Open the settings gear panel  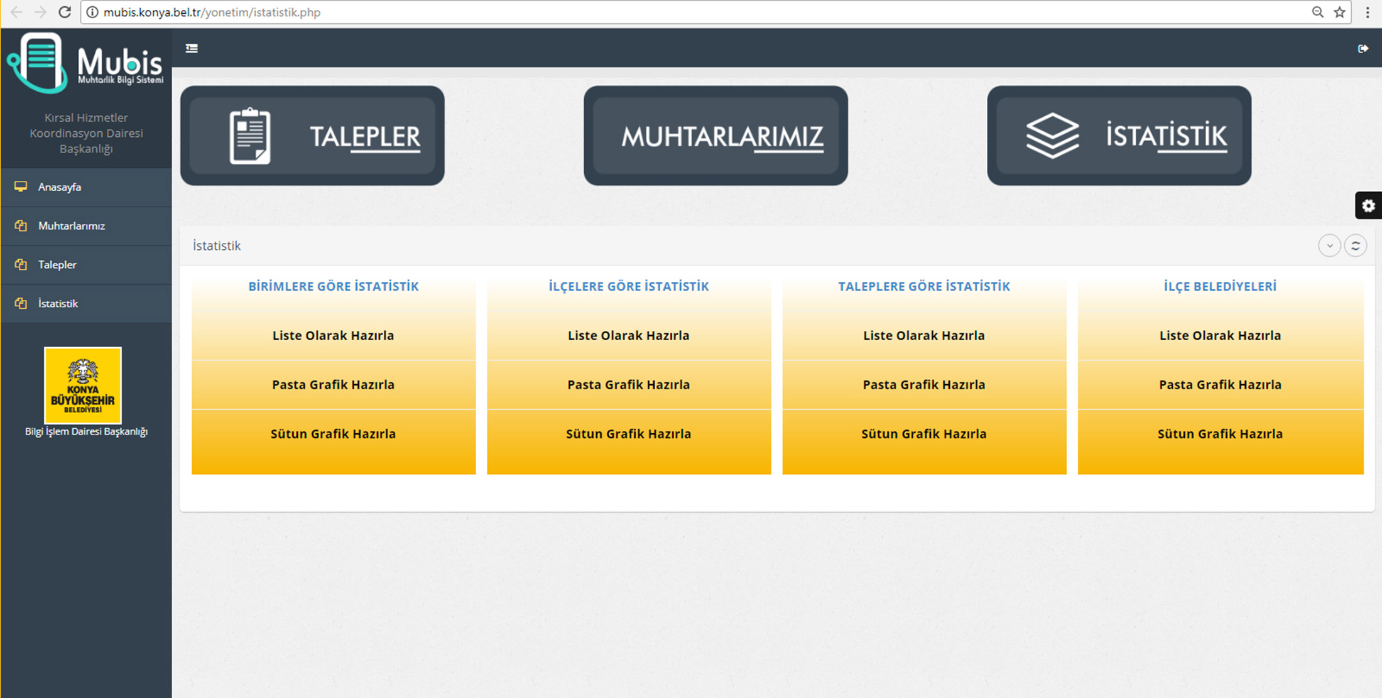point(1368,206)
